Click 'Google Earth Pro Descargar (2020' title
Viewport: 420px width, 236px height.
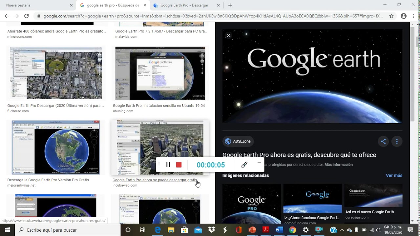click(x=55, y=106)
